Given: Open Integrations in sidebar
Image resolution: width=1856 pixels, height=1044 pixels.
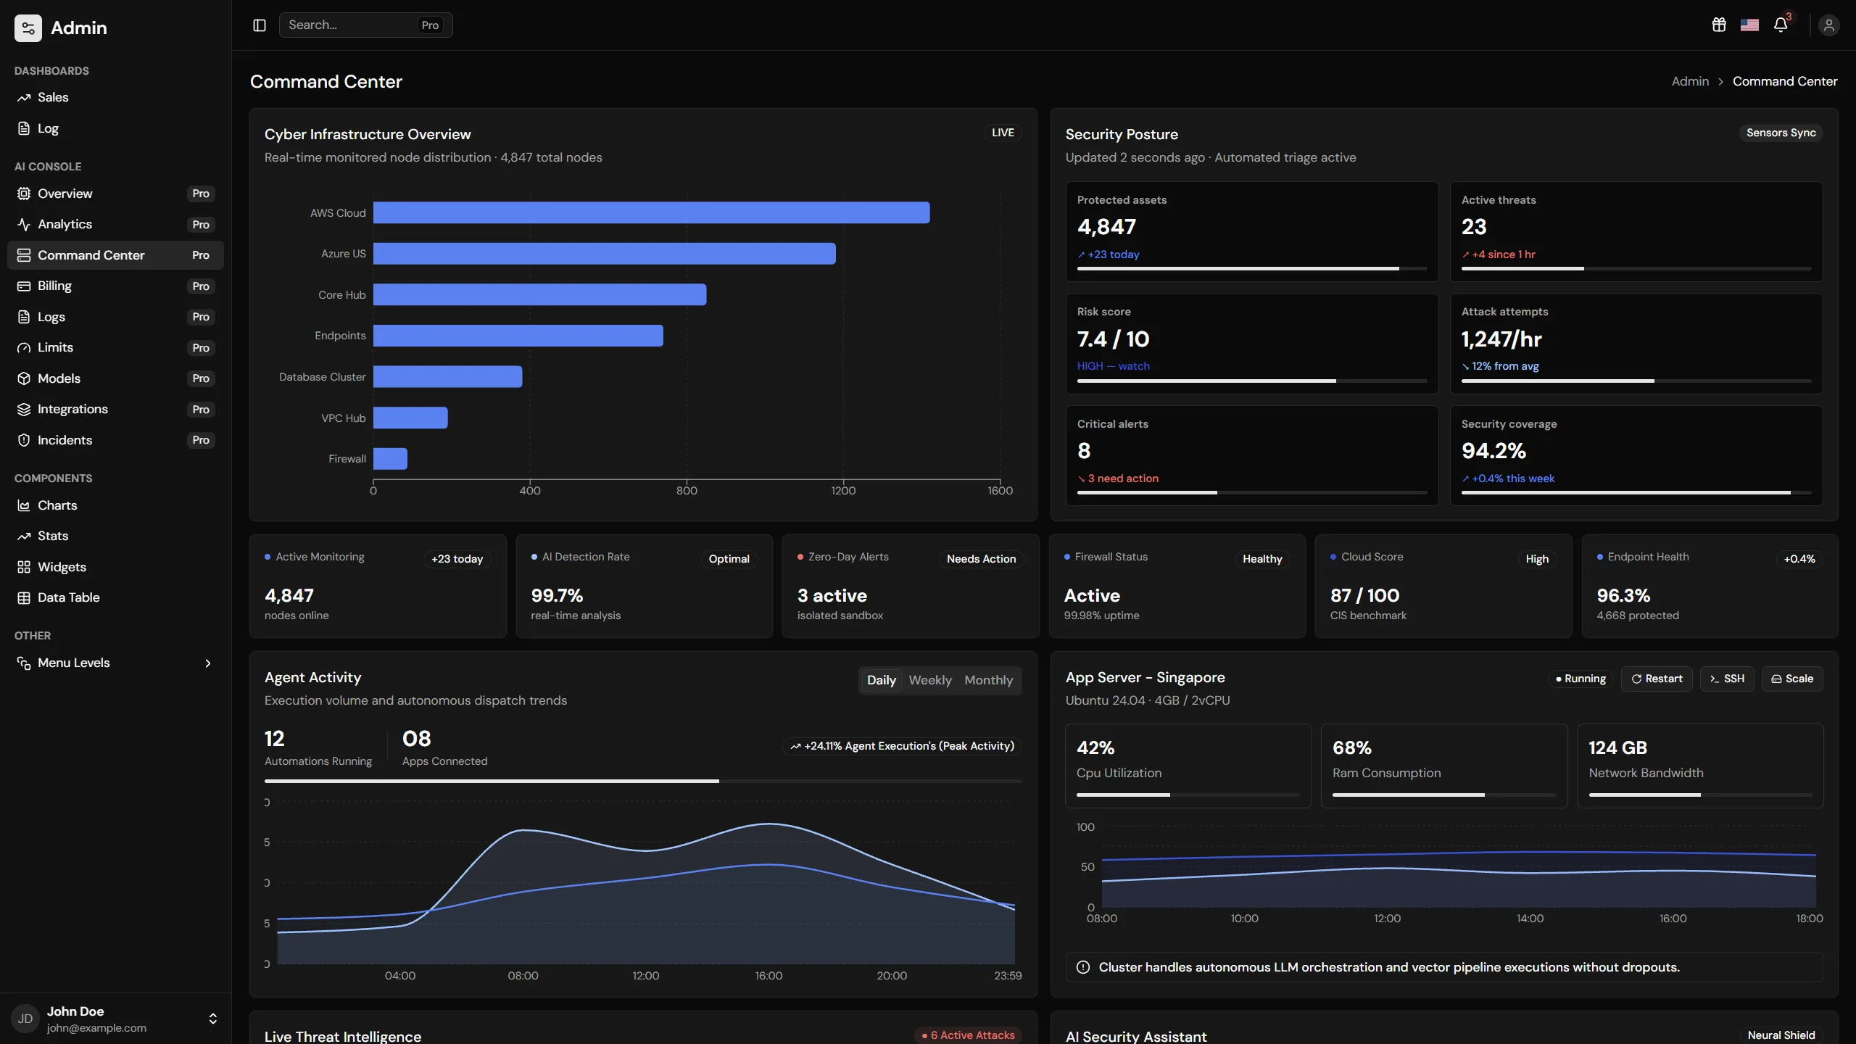Looking at the screenshot, I should (115, 409).
